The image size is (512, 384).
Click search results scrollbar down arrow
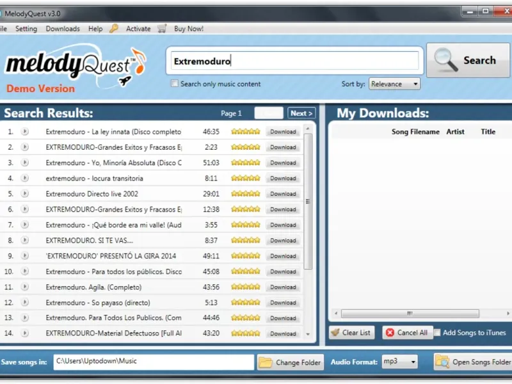point(308,334)
